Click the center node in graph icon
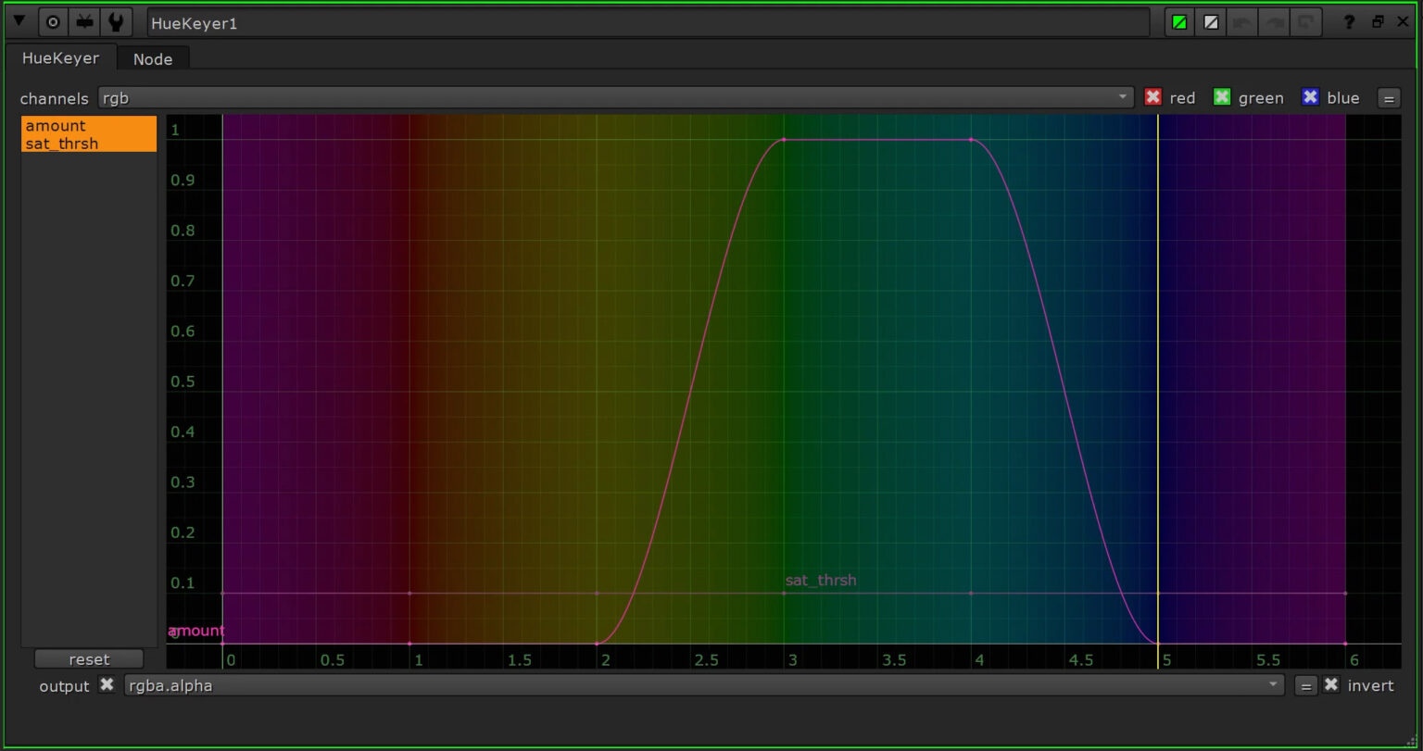 [x=53, y=22]
